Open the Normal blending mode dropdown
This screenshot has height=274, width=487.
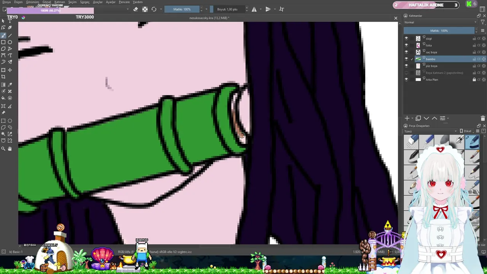pyautogui.click(x=440, y=22)
